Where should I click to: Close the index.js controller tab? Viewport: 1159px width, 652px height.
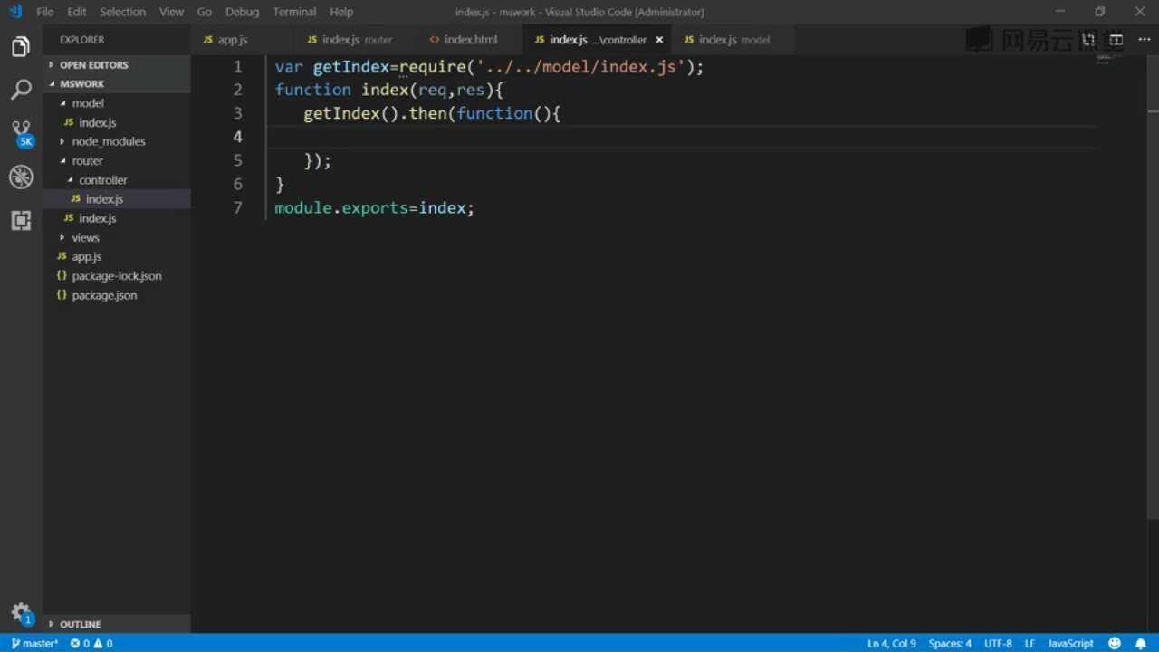coord(659,40)
